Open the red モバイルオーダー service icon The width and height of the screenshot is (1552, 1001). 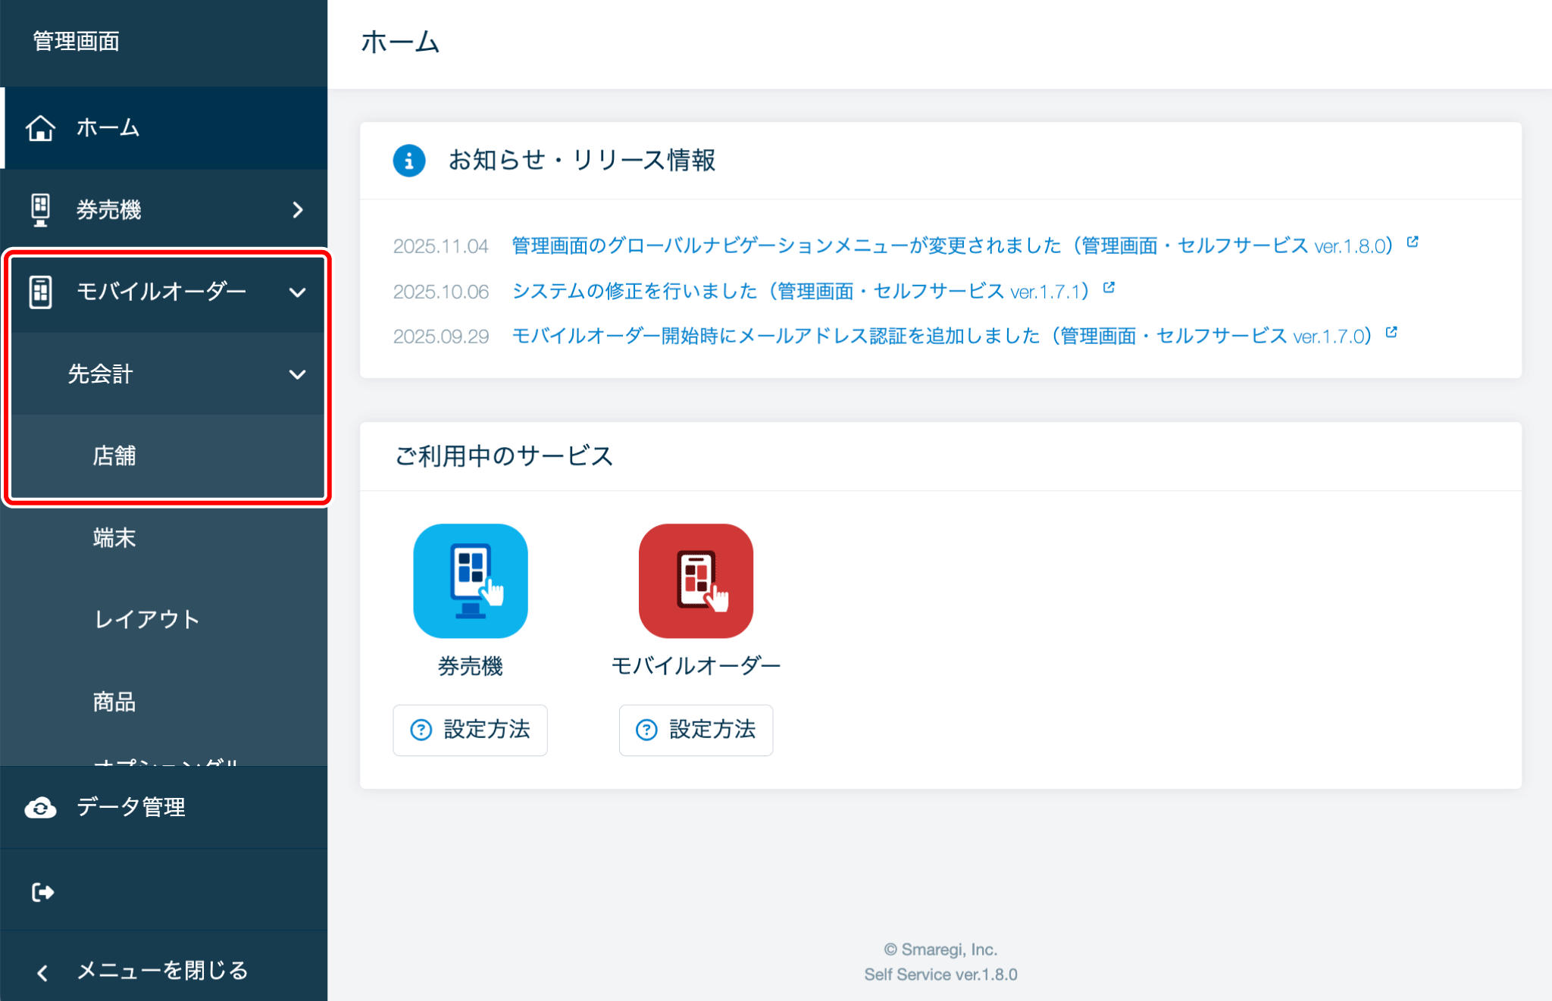pyautogui.click(x=696, y=580)
